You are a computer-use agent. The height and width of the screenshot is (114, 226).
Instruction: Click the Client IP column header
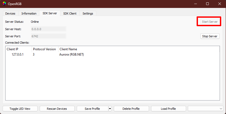click(19, 49)
